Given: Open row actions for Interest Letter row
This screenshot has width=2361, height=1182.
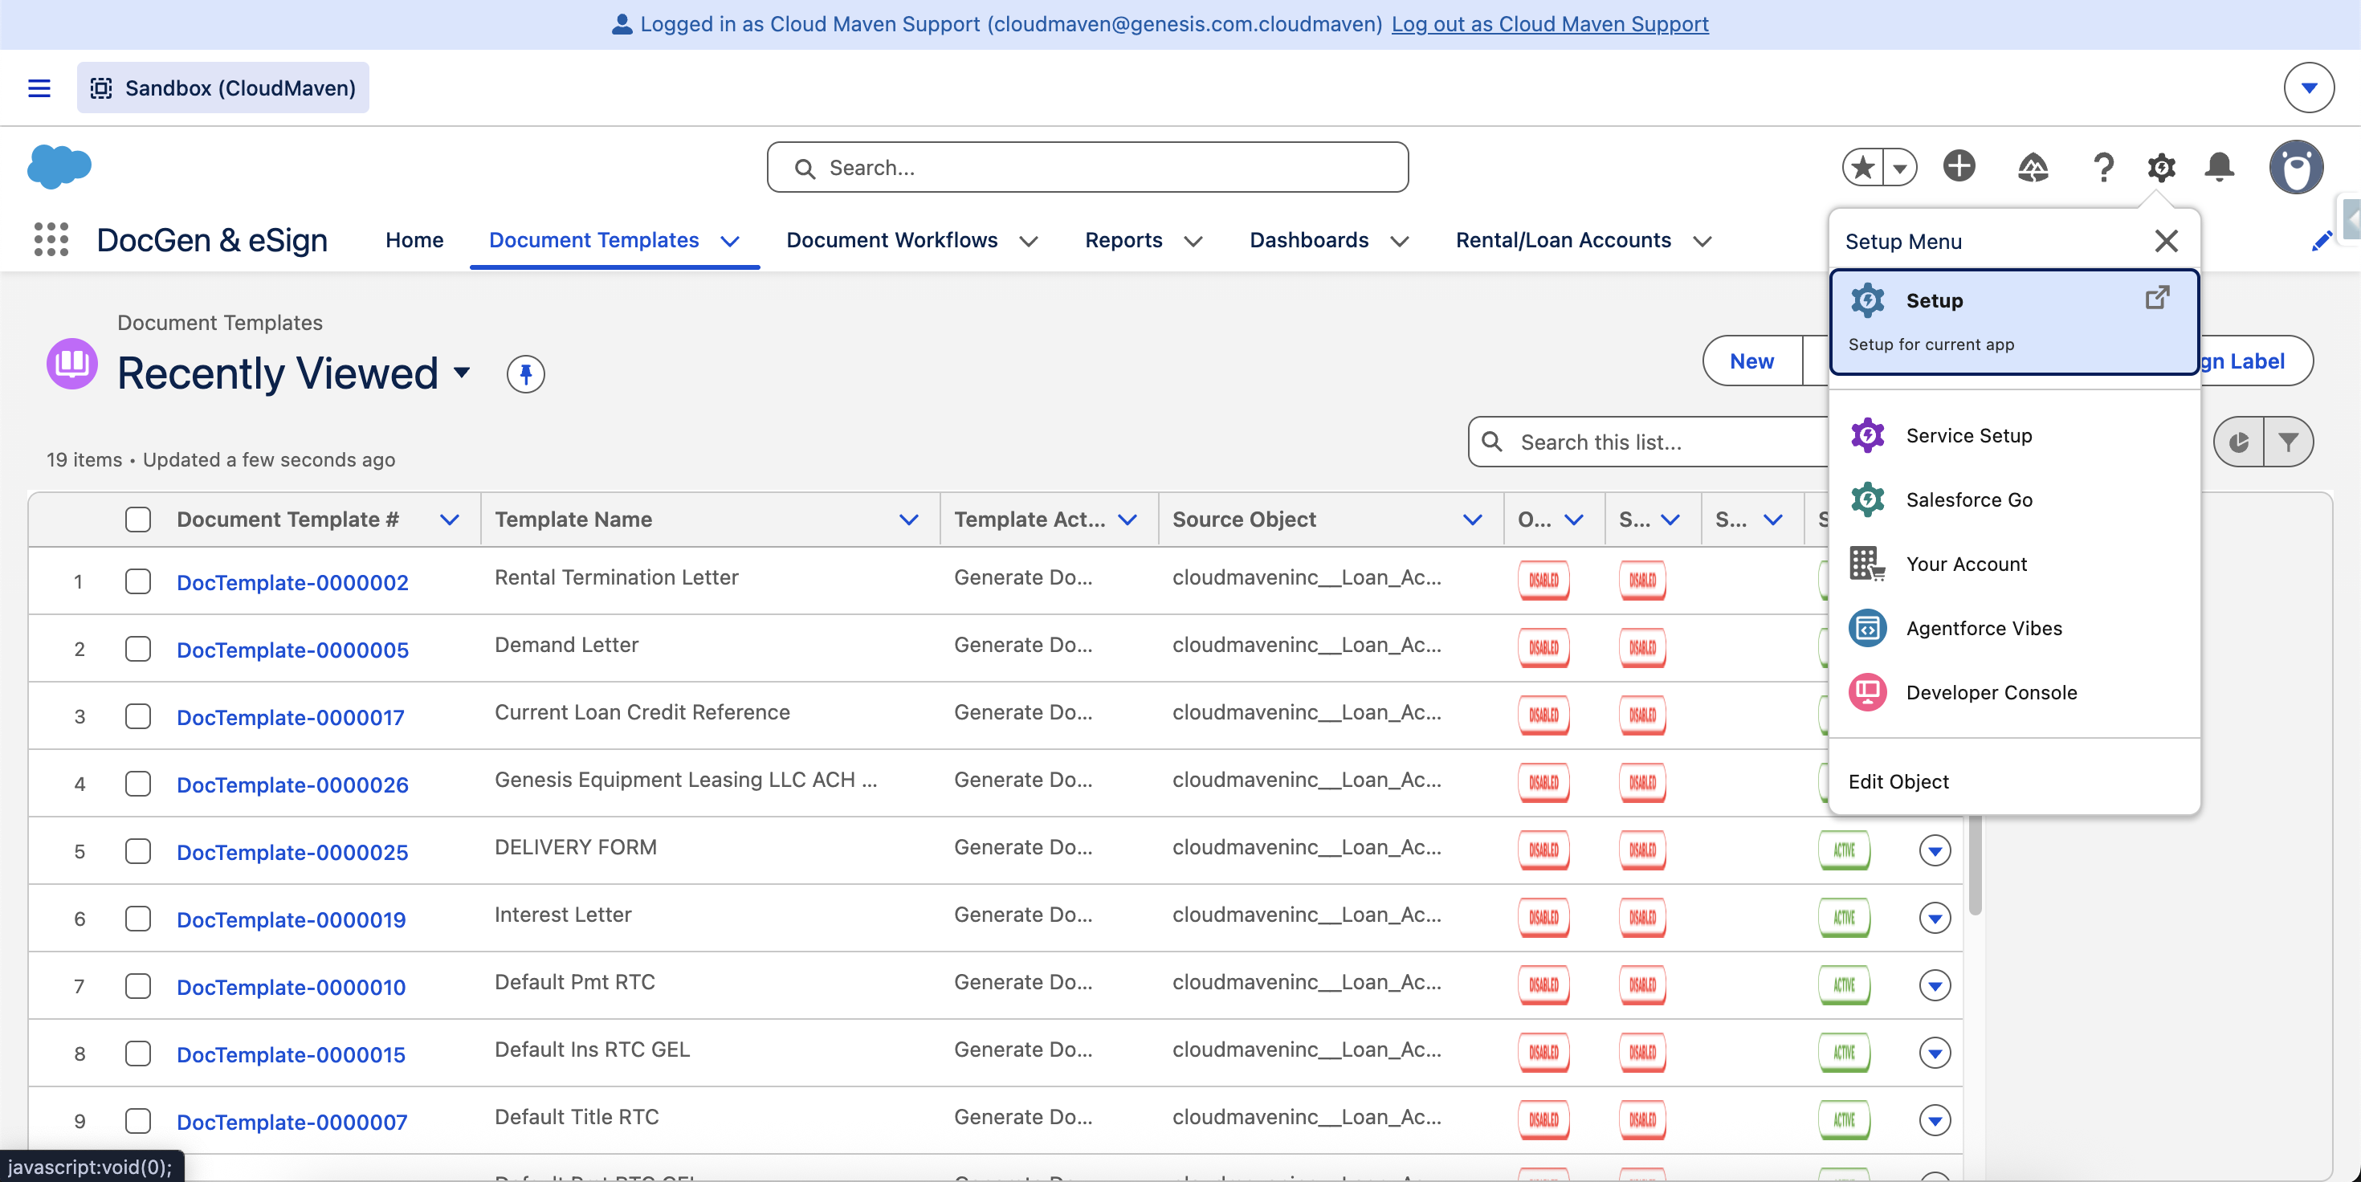Looking at the screenshot, I should (x=1934, y=918).
